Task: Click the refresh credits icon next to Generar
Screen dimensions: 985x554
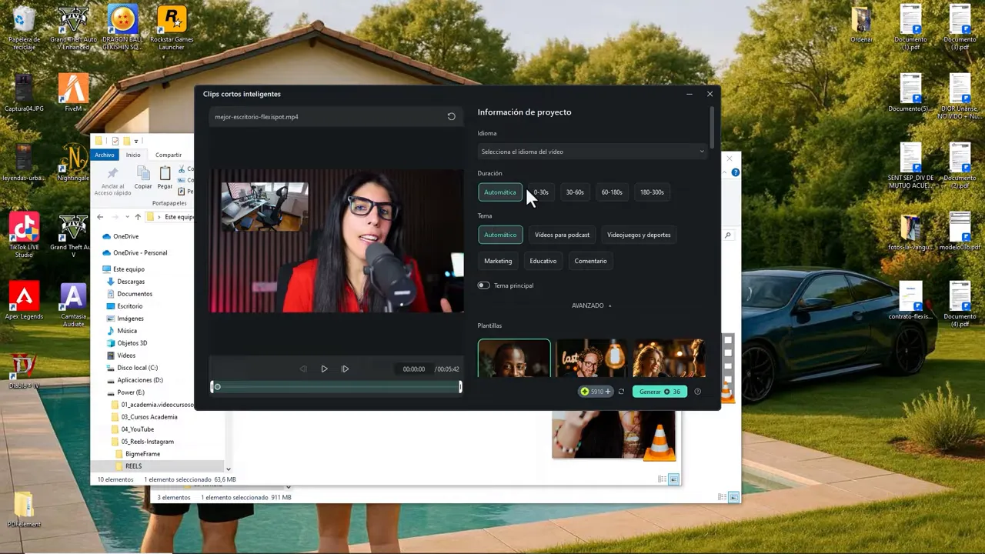Action: 621,392
